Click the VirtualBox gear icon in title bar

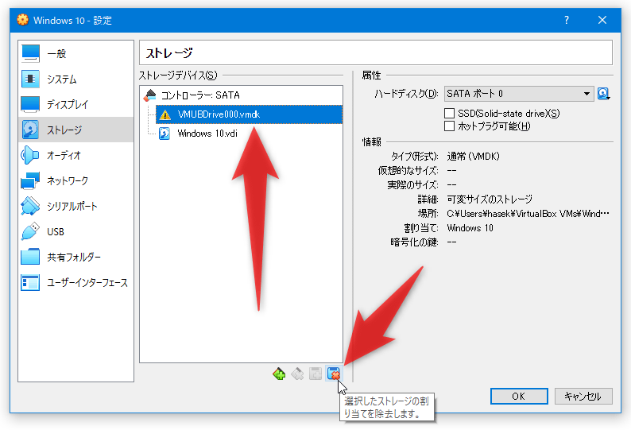coord(22,20)
